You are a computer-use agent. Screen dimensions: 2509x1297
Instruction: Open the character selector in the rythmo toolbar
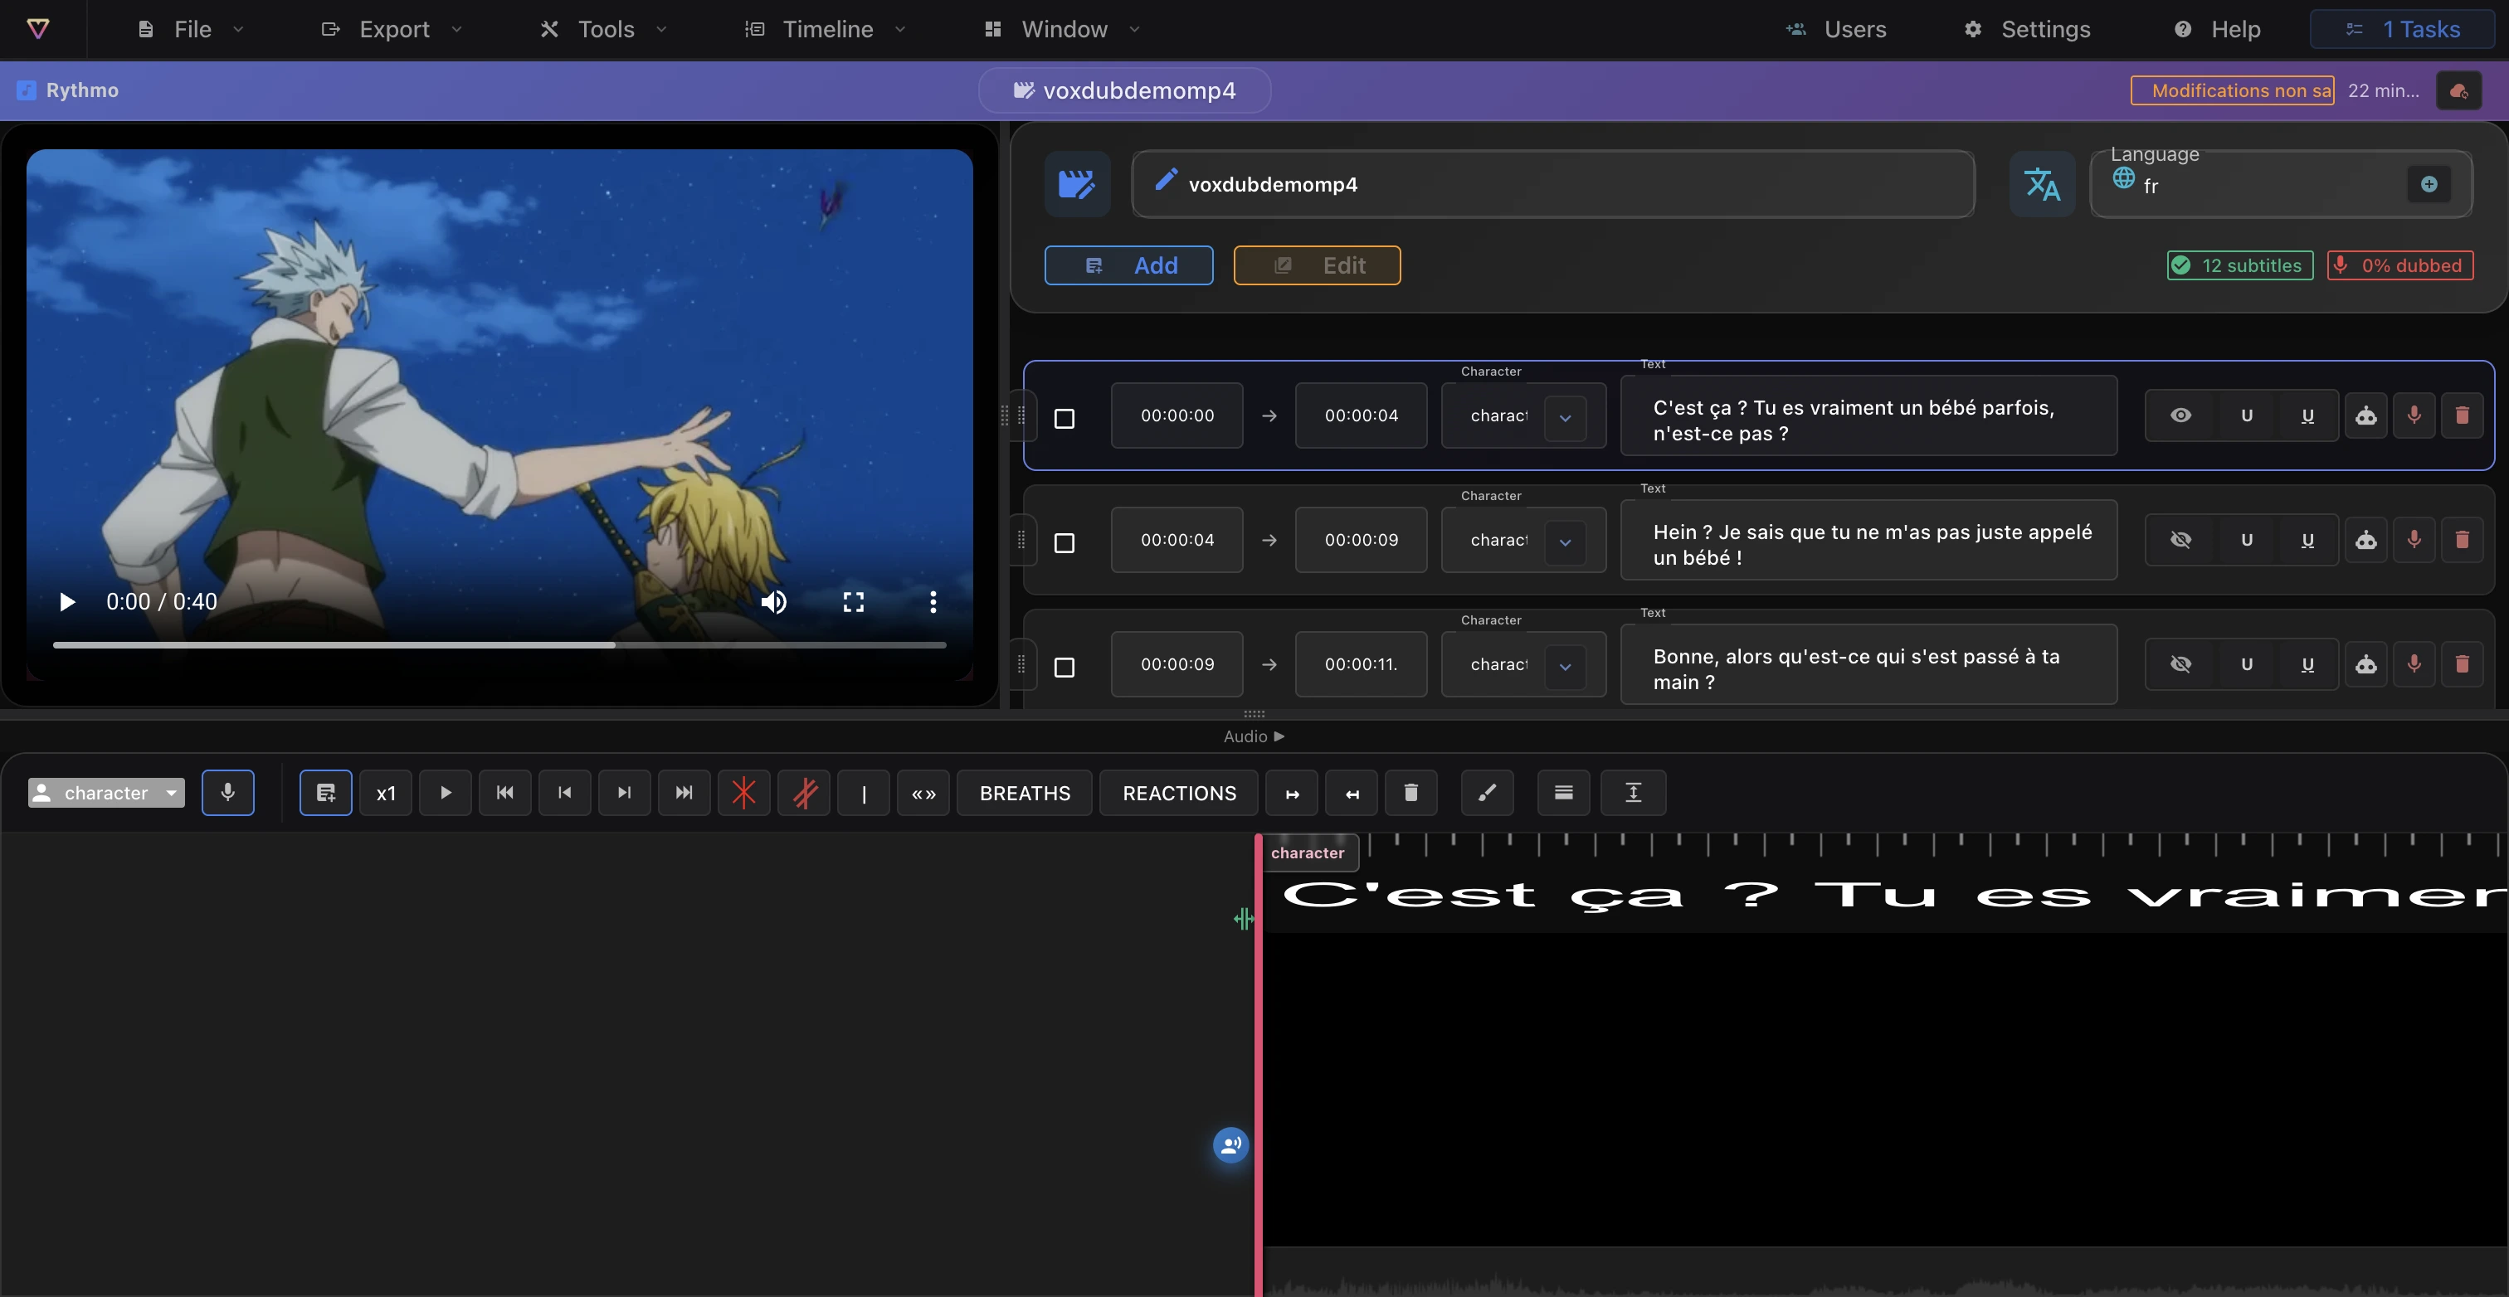106,793
